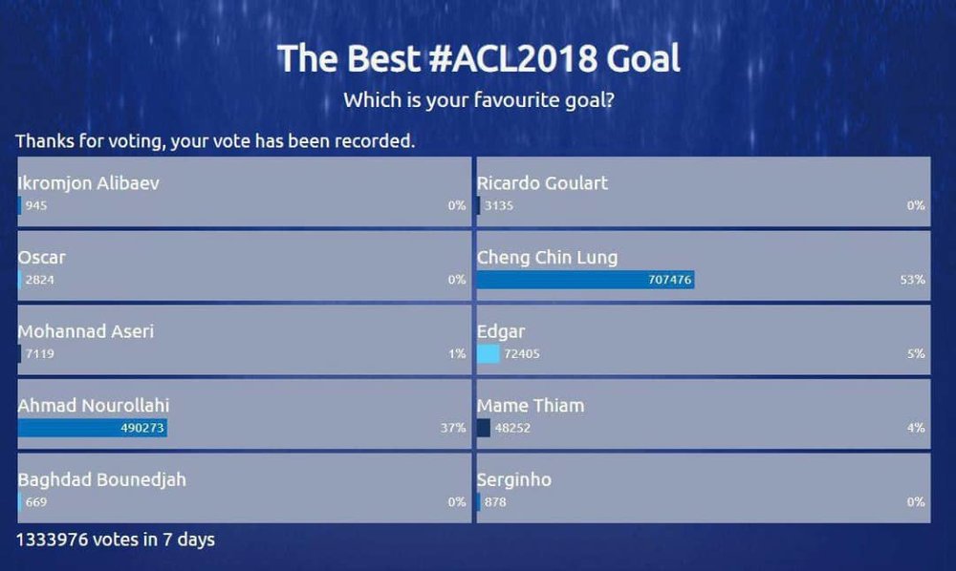Click the 5% label in Edgar's row
956x571 pixels.
click(916, 353)
